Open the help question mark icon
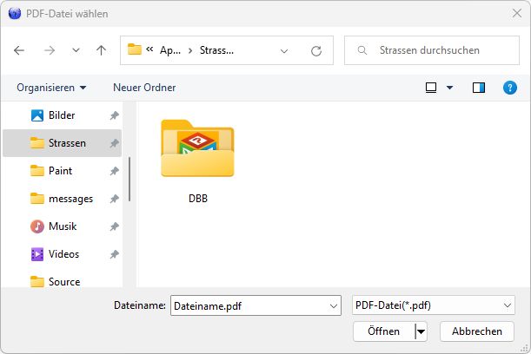The width and height of the screenshot is (531, 354). [x=510, y=88]
